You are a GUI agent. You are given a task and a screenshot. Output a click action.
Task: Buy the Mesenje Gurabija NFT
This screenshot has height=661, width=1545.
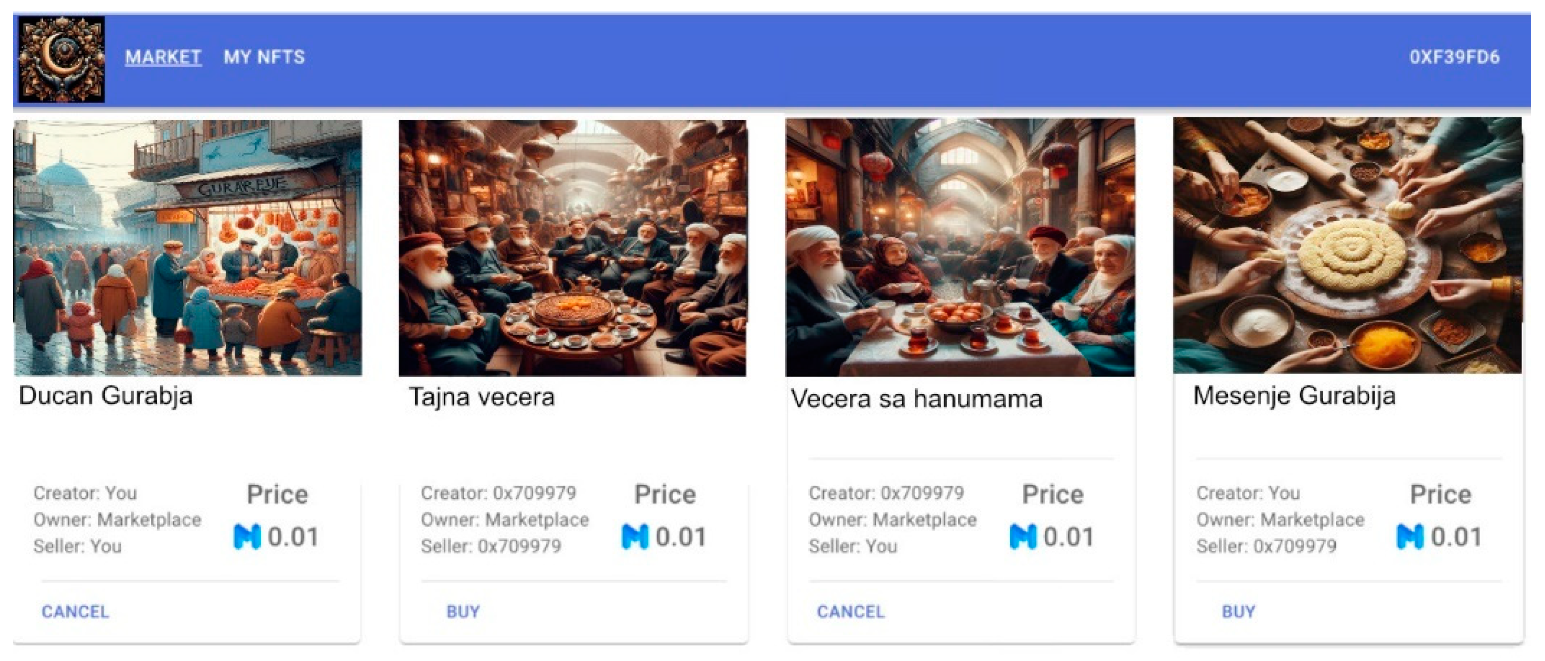pos(1238,611)
